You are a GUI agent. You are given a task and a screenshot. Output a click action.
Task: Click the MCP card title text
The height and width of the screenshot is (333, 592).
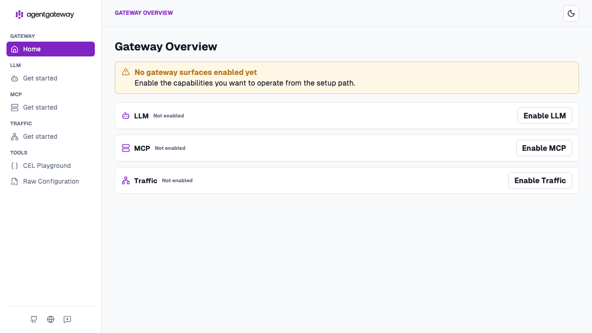(142, 148)
